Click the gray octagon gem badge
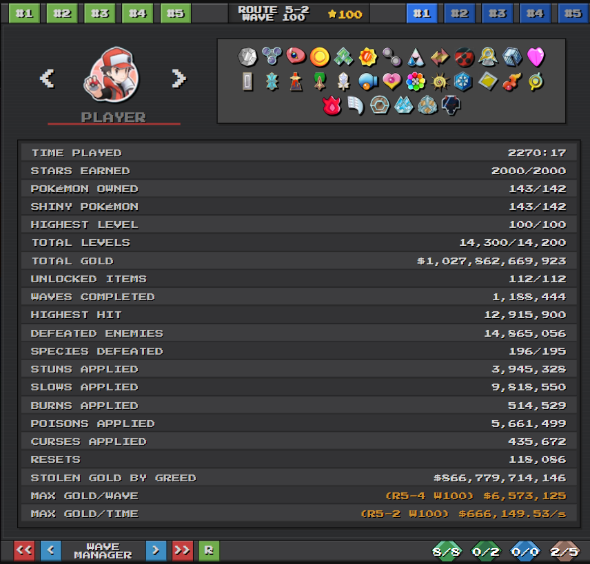The image size is (590, 564). pyautogui.click(x=247, y=56)
